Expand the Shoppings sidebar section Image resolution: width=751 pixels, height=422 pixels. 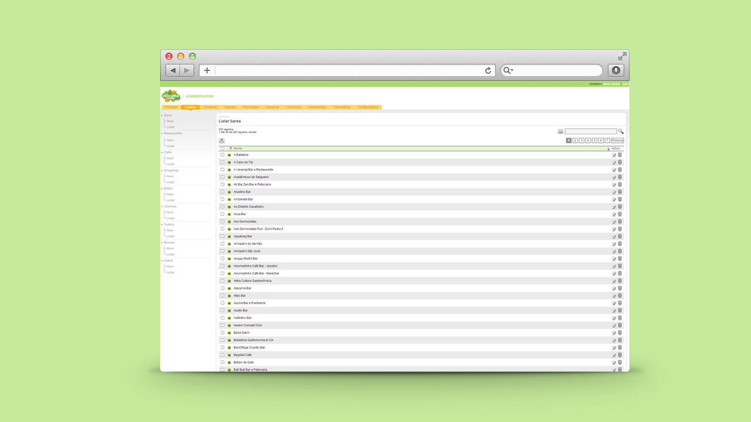point(171,171)
